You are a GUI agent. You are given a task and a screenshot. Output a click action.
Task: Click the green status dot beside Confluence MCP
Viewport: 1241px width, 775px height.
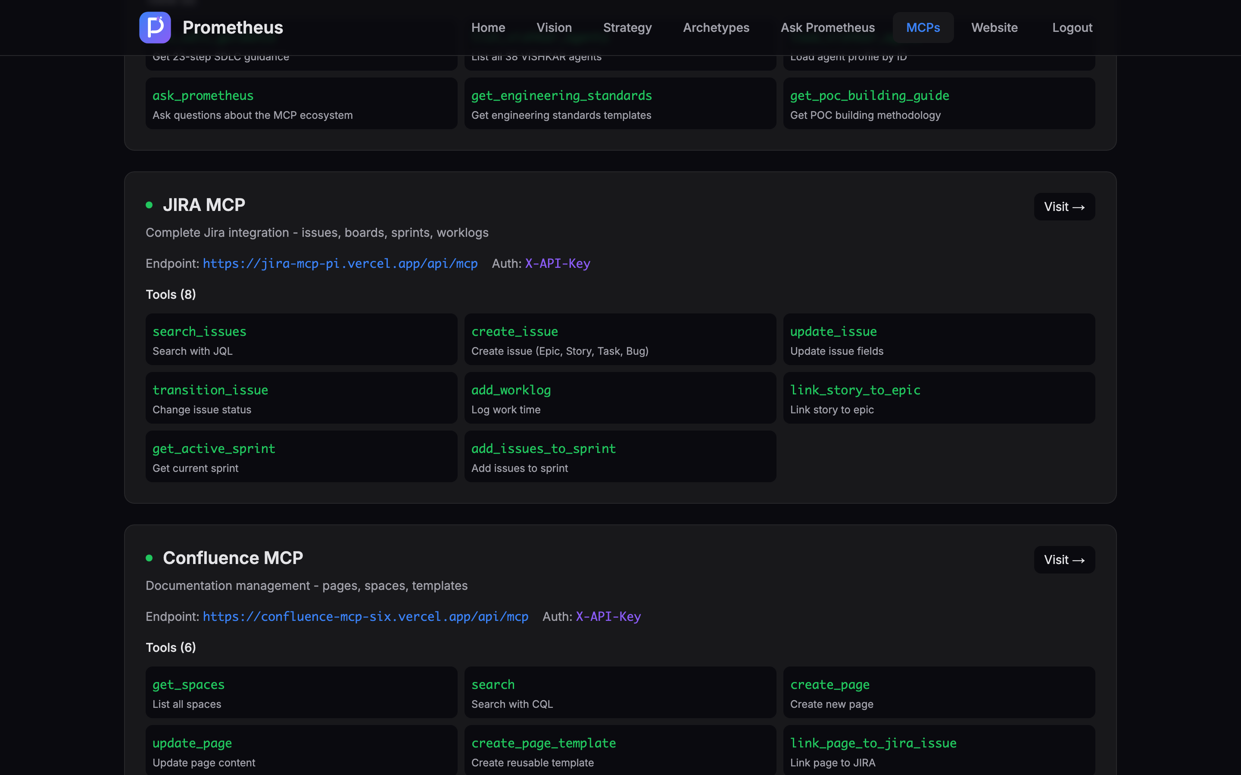pos(149,558)
